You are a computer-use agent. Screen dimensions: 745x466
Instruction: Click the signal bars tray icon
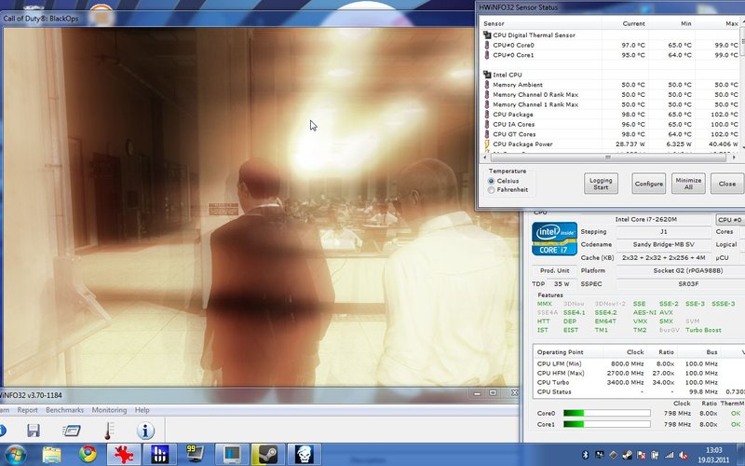pyautogui.click(x=669, y=455)
